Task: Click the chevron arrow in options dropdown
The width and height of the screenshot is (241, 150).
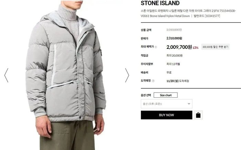Action: (x=189, y=104)
